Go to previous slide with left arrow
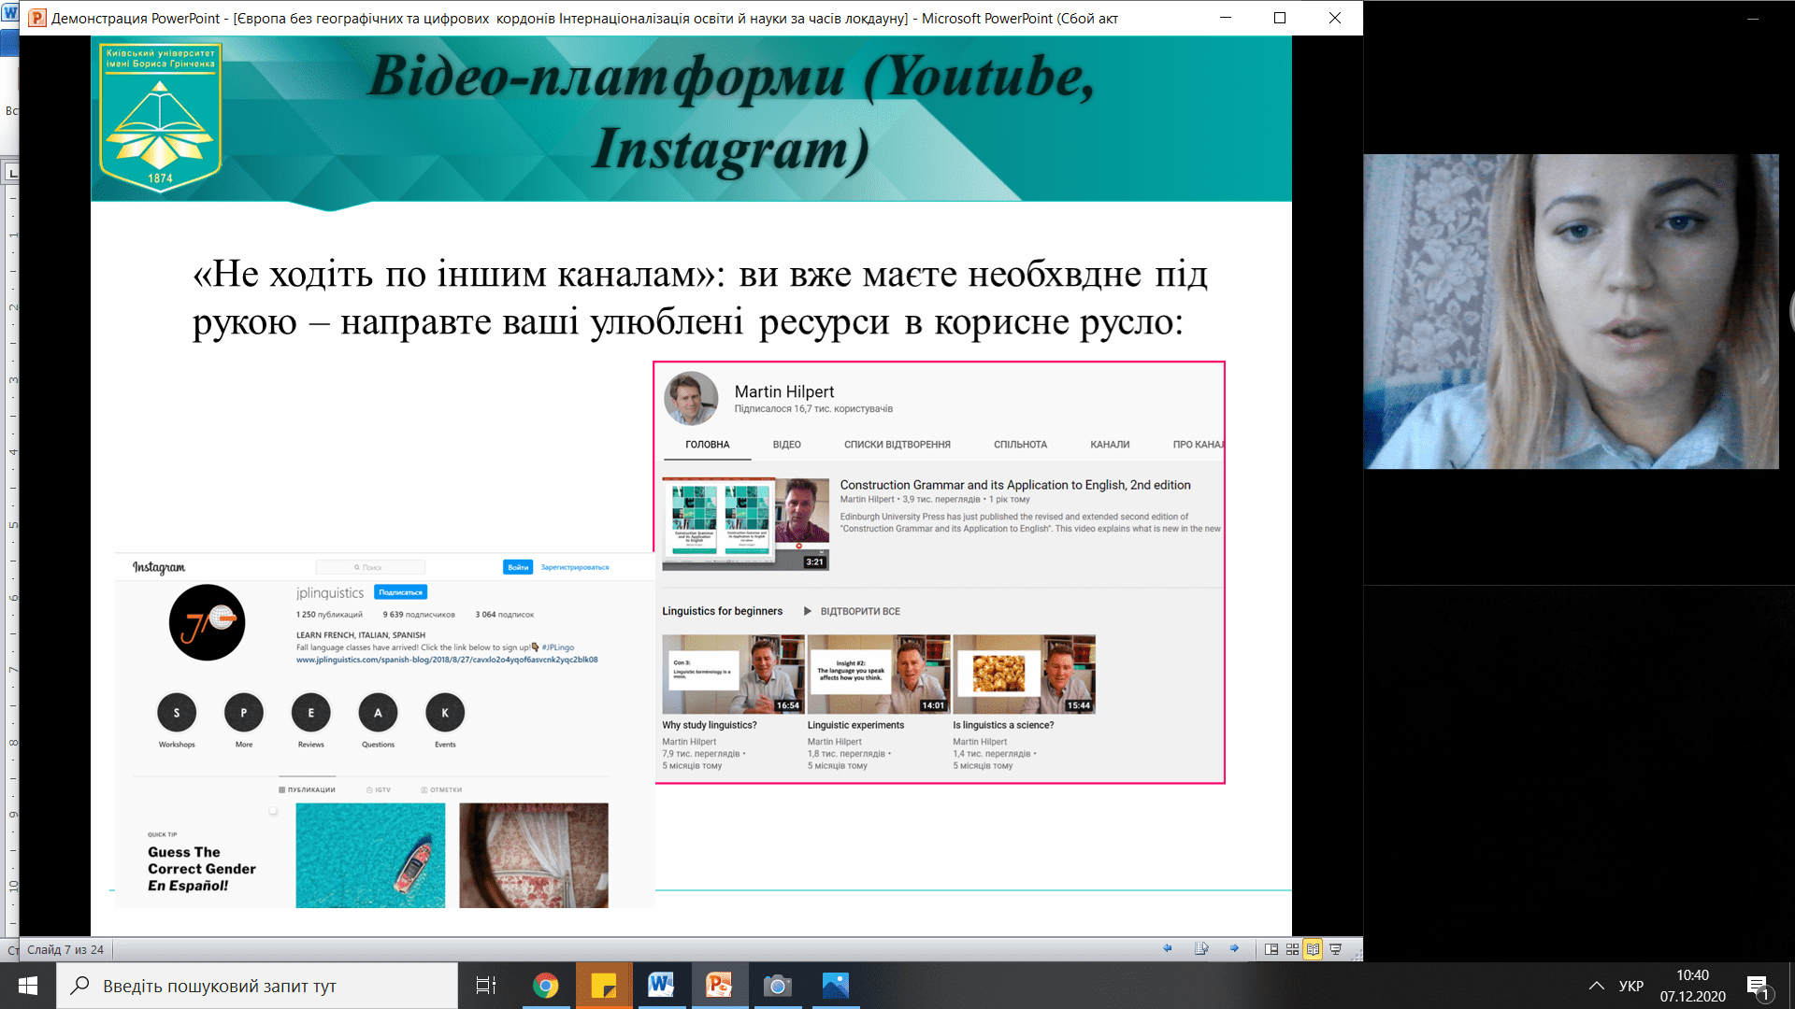Screen dimensions: 1795x1009 click(x=1168, y=948)
